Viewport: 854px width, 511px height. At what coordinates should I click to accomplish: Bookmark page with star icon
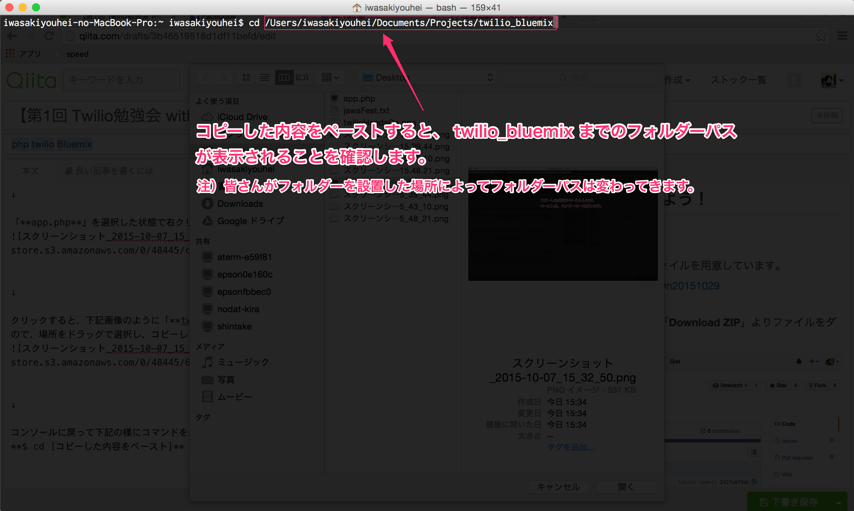point(821,36)
